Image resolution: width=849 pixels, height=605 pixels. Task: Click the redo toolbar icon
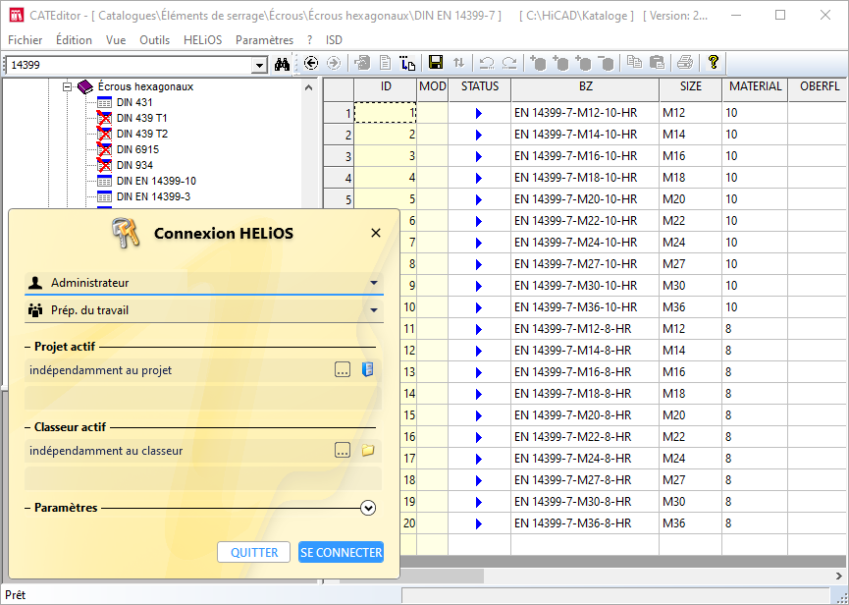pos(509,64)
